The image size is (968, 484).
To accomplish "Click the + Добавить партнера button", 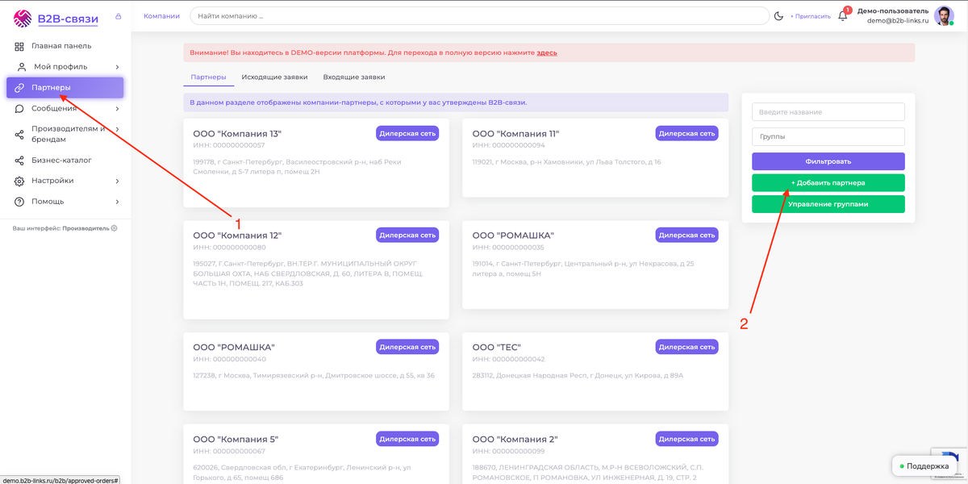I will click(828, 183).
